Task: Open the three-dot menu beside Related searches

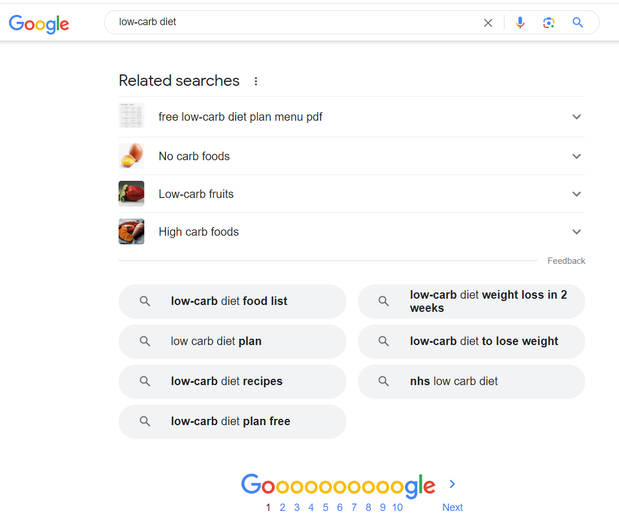Action: [x=255, y=81]
